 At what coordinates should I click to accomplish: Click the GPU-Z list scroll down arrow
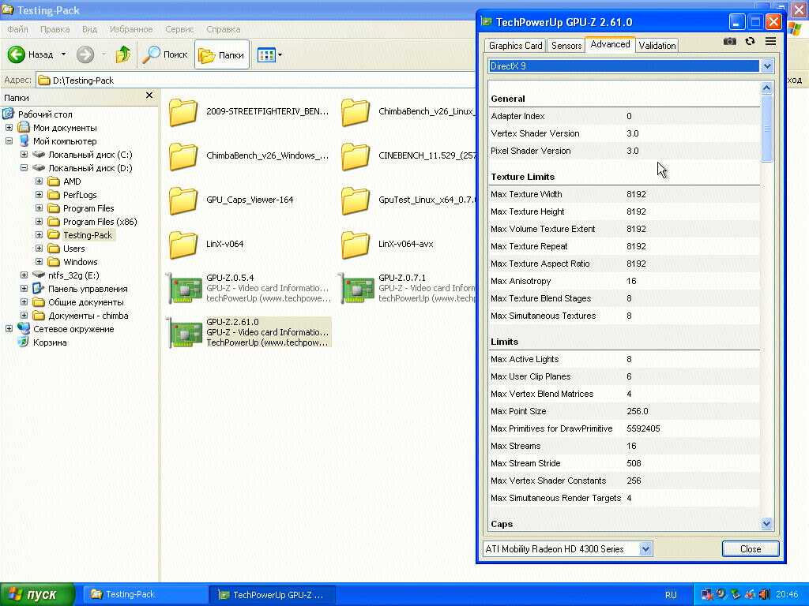[x=766, y=524]
